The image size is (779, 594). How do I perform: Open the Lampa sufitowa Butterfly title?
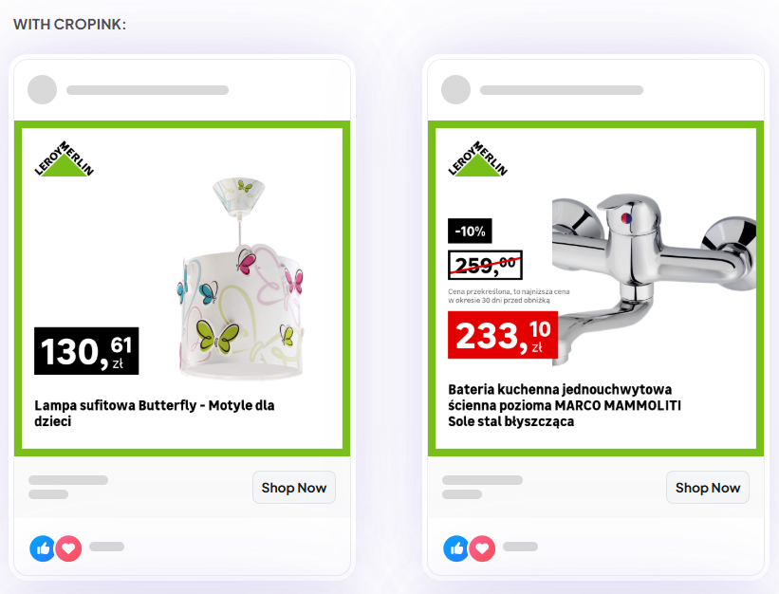click(x=154, y=413)
